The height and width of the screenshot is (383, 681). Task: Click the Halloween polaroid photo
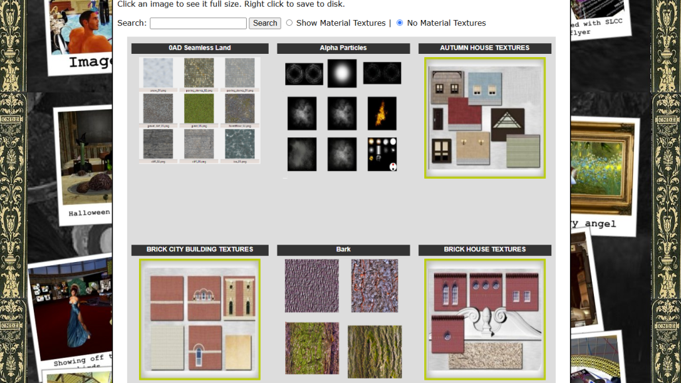click(x=83, y=164)
